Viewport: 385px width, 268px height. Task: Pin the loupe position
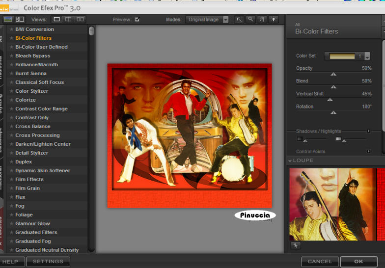point(296,245)
